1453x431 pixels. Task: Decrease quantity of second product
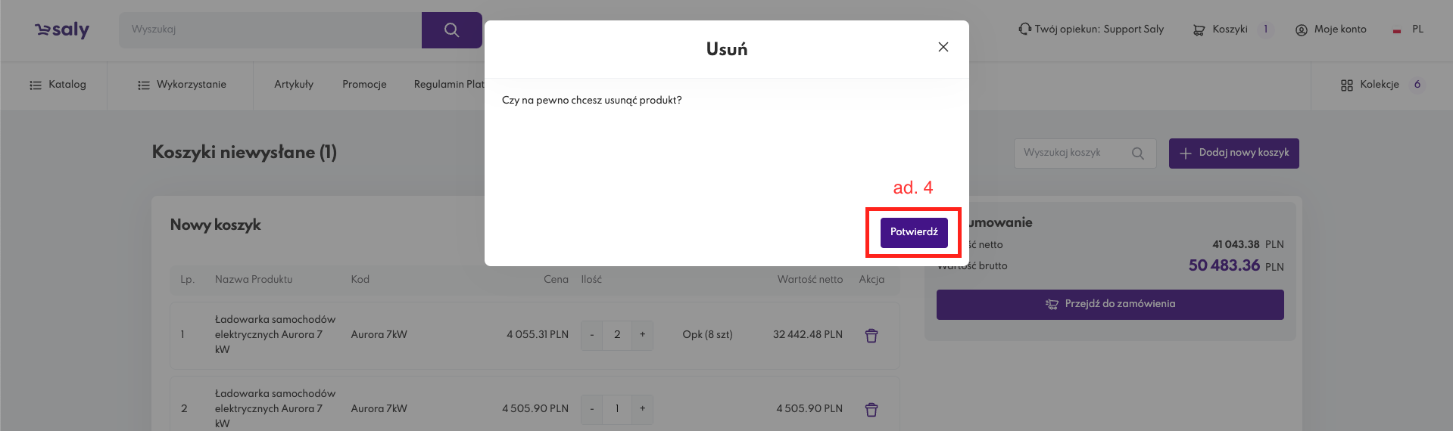pyautogui.click(x=591, y=409)
